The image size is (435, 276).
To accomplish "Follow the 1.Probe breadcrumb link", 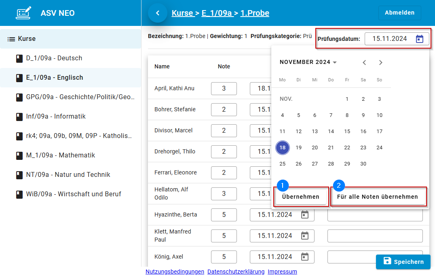I will pyautogui.click(x=255, y=13).
